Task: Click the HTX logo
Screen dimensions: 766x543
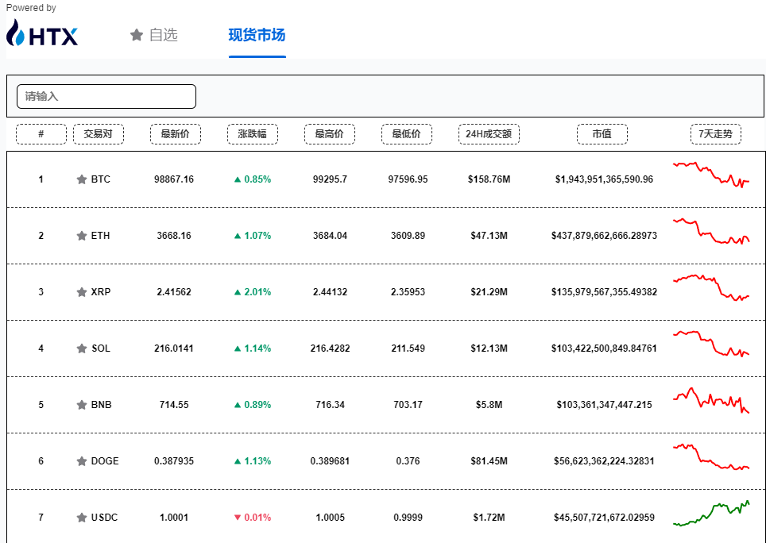Action: tap(42, 33)
